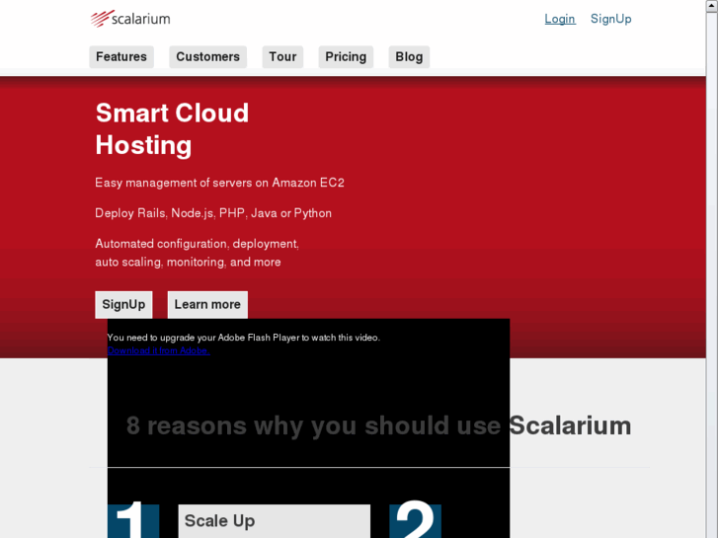Click the Login link
This screenshot has width=718, height=538.
pos(560,19)
